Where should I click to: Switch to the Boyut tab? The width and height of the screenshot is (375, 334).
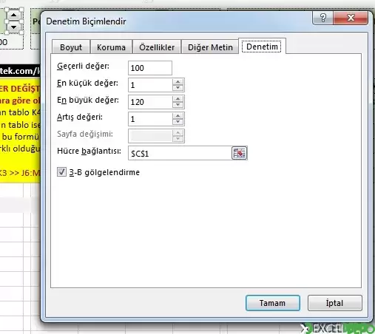coord(71,47)
